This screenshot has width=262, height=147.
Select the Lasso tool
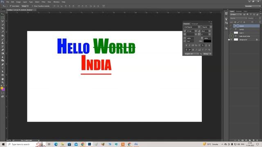point(2,21)
